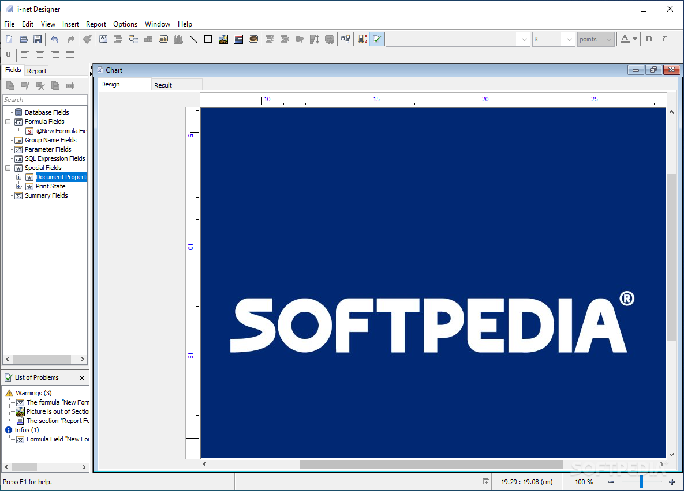
Task: Click the Search field in Fields panel
Action: (45, 100)
